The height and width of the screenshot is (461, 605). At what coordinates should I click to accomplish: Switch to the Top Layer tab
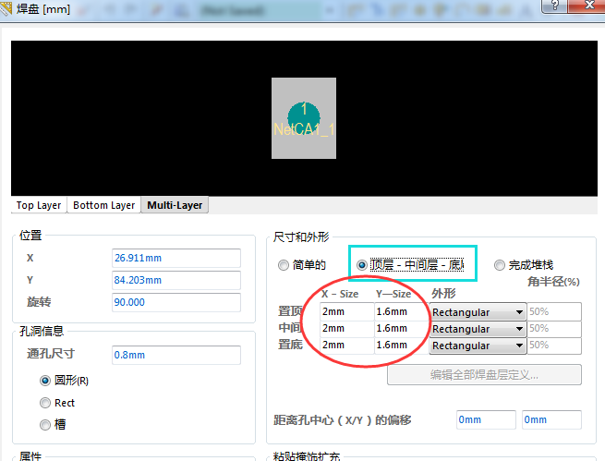39,205
